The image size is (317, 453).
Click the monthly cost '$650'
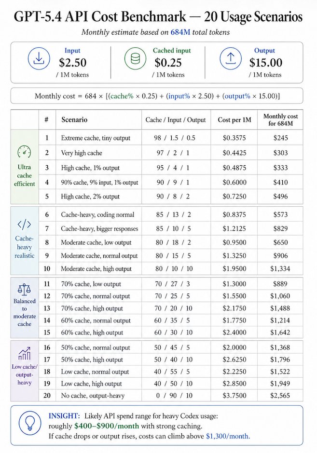coord(280,242)
